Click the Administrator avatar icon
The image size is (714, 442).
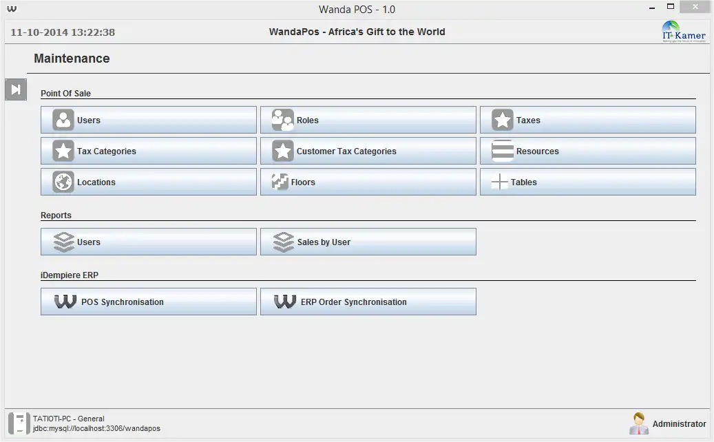tap(639, 424)
